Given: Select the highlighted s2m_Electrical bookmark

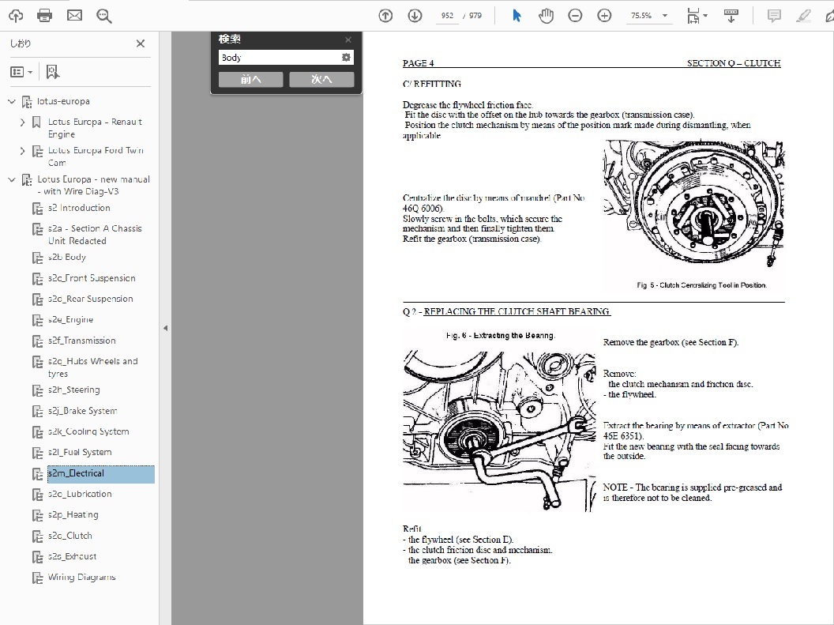Looking at the screenshot, I should click(x=100, y=474).
